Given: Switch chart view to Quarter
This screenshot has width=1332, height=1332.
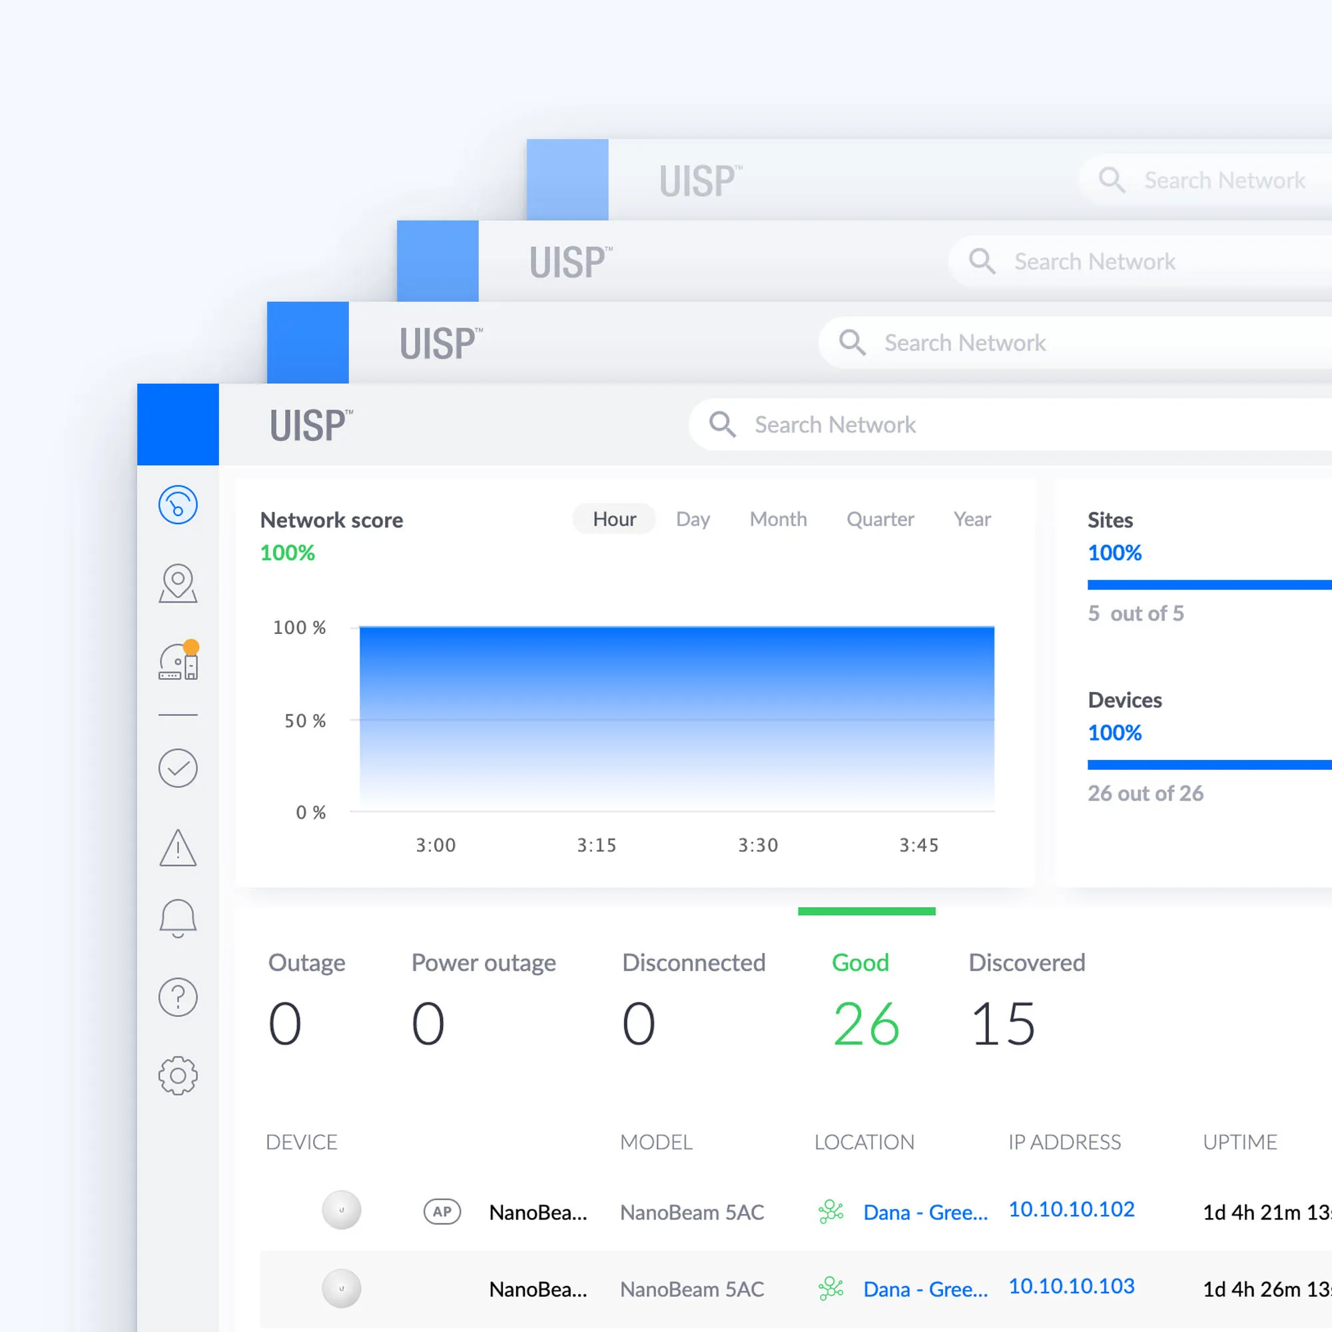Looking at the screenshot, I should (x=880, y=519).
